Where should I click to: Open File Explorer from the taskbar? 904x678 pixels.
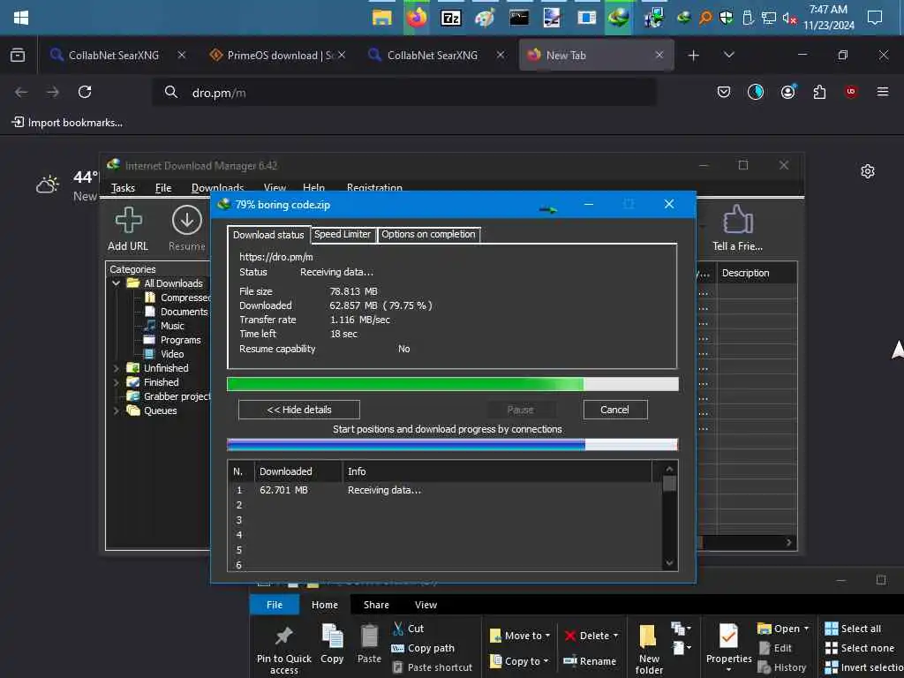(381, 18)
